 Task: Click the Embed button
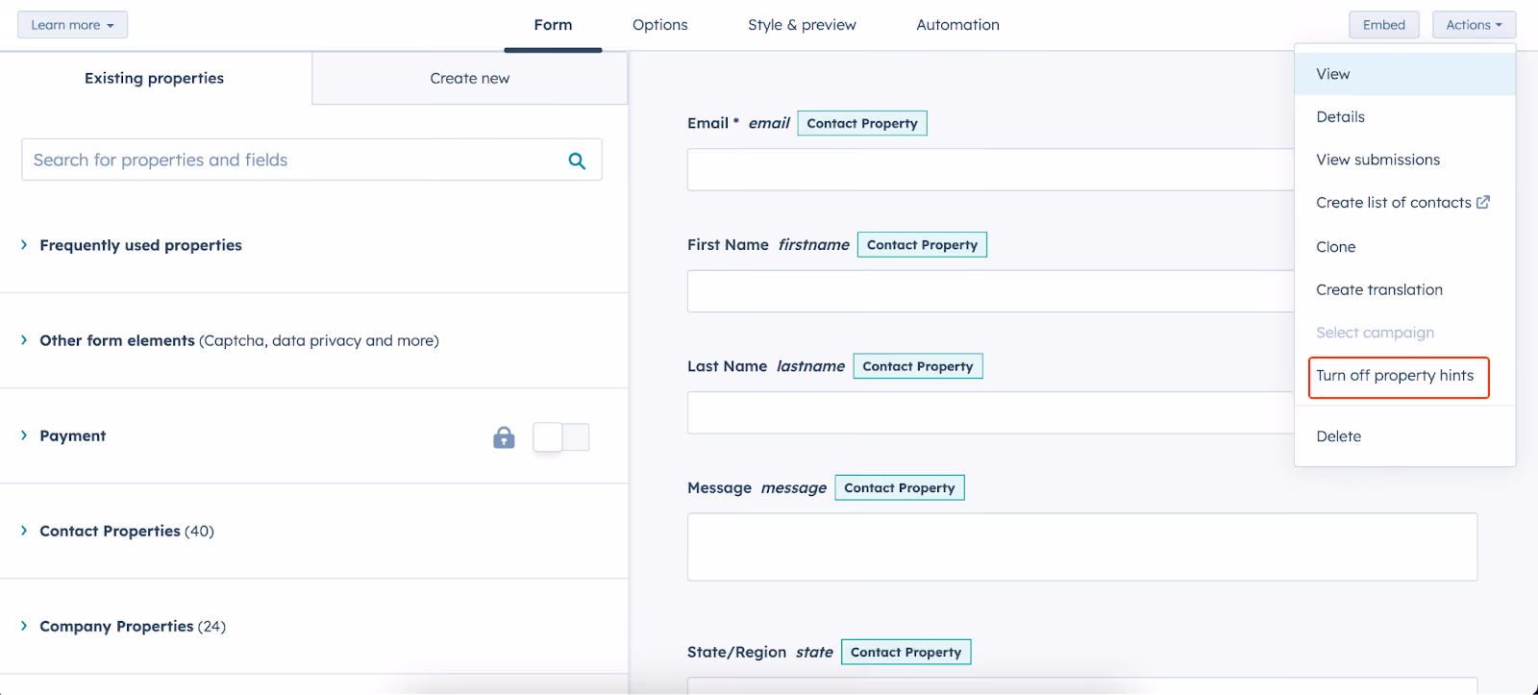pyautogui.click(x=1384, y=25)
